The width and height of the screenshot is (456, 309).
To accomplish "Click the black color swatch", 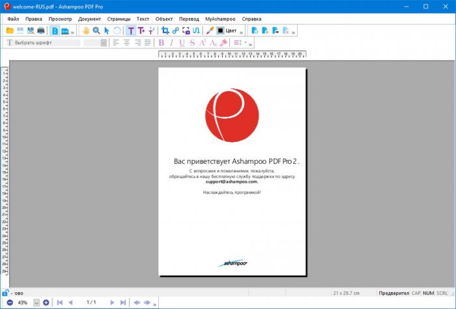I will tap(220, 31).
